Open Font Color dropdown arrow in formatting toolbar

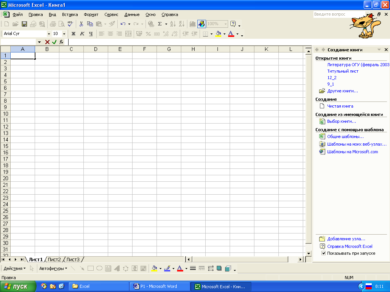pos(237,34)
